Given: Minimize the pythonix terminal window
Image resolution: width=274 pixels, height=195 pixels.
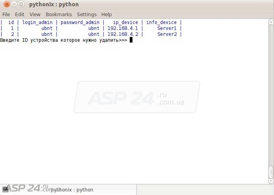Looking at the screenshot, I should point(14,4).
